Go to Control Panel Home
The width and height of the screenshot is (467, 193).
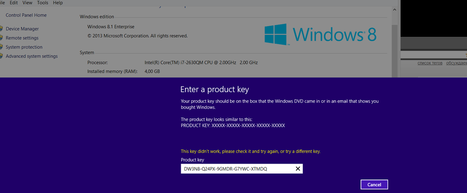click(x=26, y=15)
